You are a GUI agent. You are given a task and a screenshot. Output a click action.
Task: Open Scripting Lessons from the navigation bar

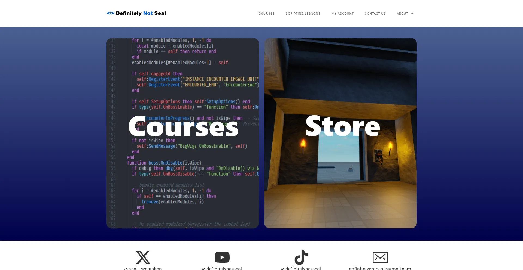click(x=303, y=14)
